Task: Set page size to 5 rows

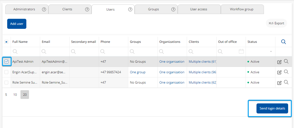Action: coord(6,95)
